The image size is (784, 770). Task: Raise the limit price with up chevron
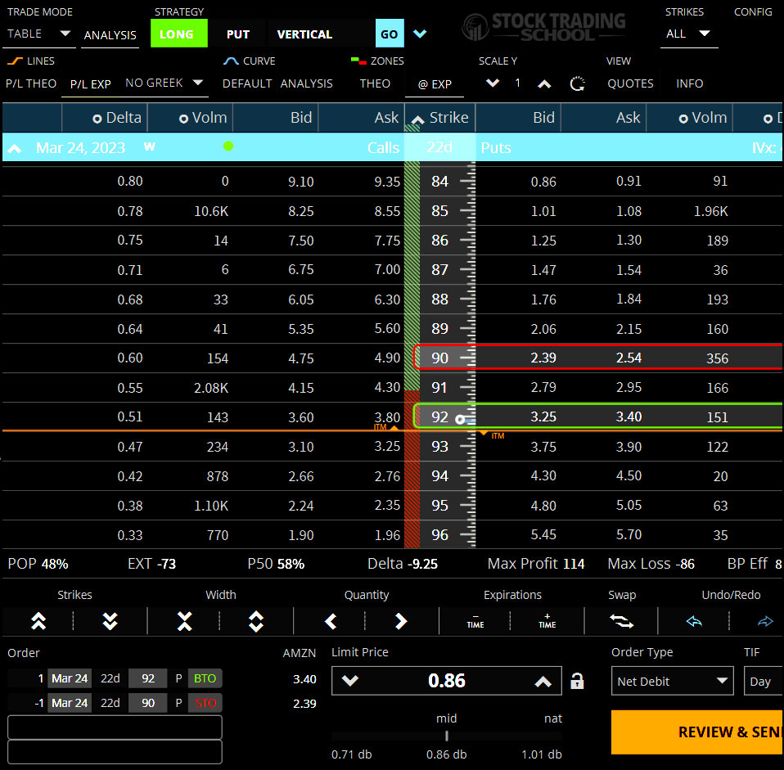(x=543, y=681)
